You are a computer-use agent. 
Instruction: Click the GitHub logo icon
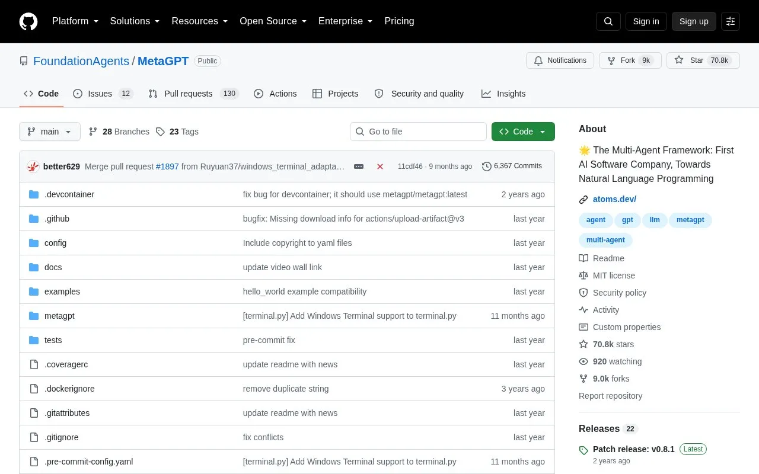point(28,21)
